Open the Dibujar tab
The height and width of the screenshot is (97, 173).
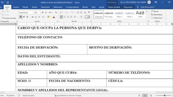coord(25,7)
